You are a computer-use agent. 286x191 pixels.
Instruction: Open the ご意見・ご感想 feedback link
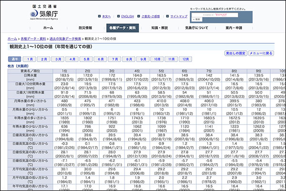pyautogui.click(x=153, y=16)
